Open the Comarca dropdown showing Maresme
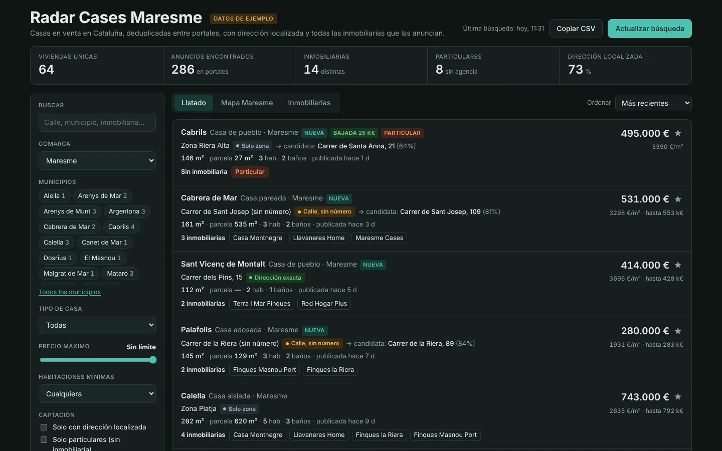Screen dimensions: 722x451 (x=97, y=161)
